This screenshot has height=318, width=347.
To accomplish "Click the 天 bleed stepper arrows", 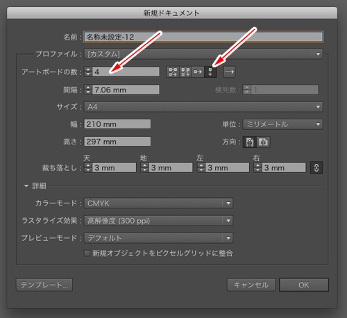I will (x=88, y=167).
